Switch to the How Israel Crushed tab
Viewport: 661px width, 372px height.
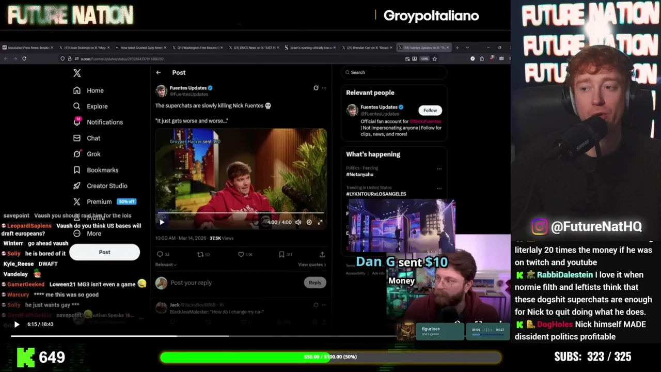141,48
